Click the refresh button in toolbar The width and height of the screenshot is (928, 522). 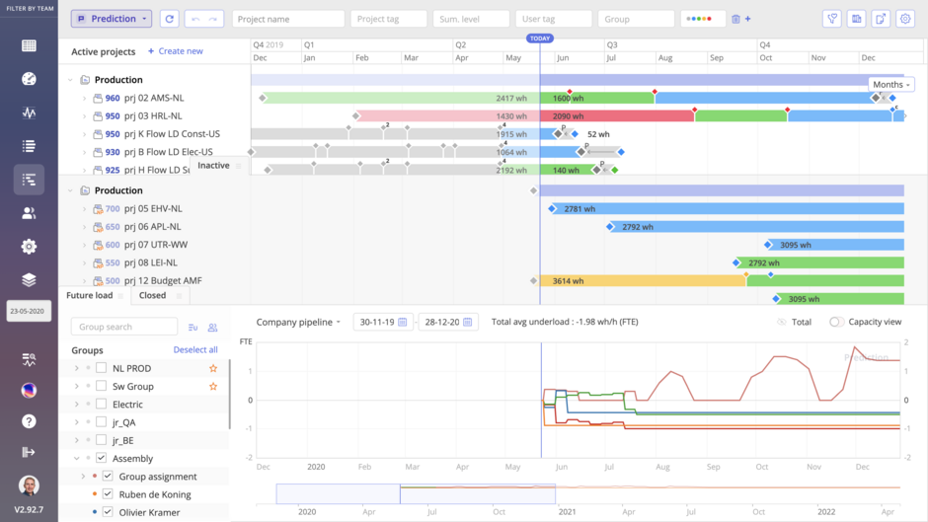coord(169,19)
